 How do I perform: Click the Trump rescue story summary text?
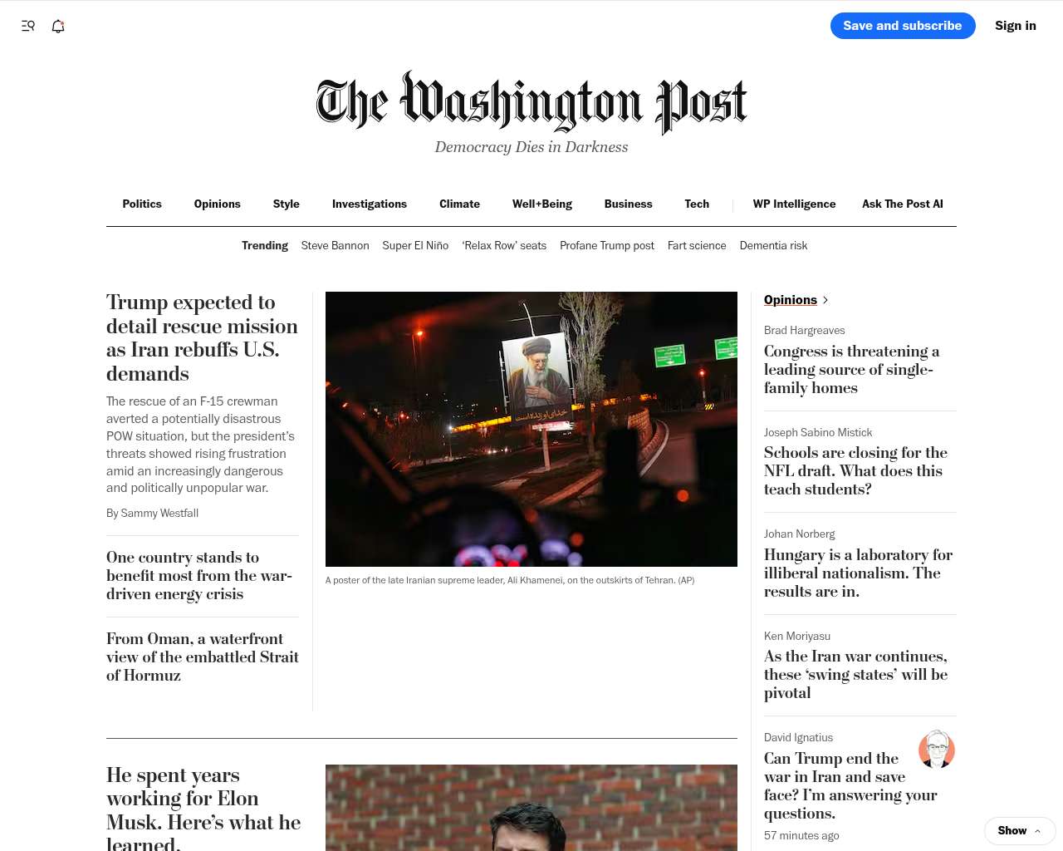click(200, 445)
